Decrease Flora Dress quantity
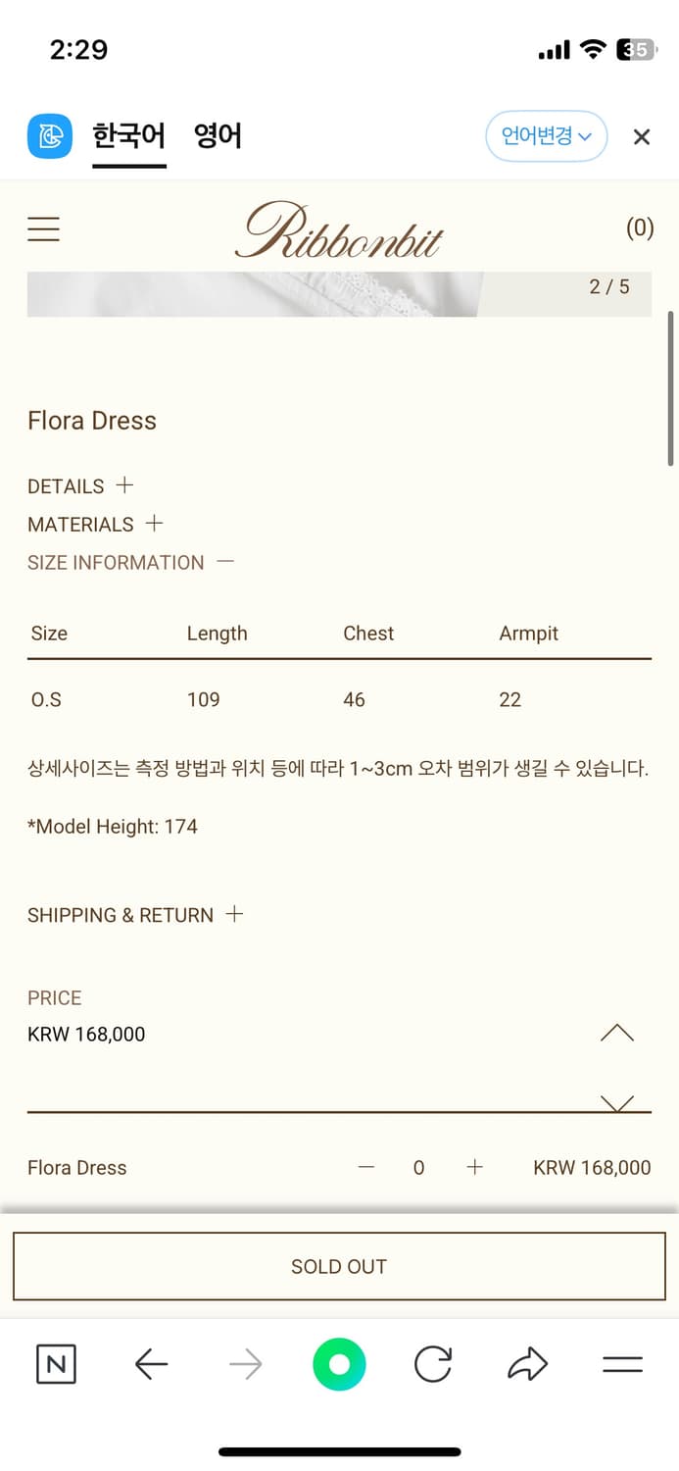This screenshot has height=1471, width=679. coord(366,1167)
